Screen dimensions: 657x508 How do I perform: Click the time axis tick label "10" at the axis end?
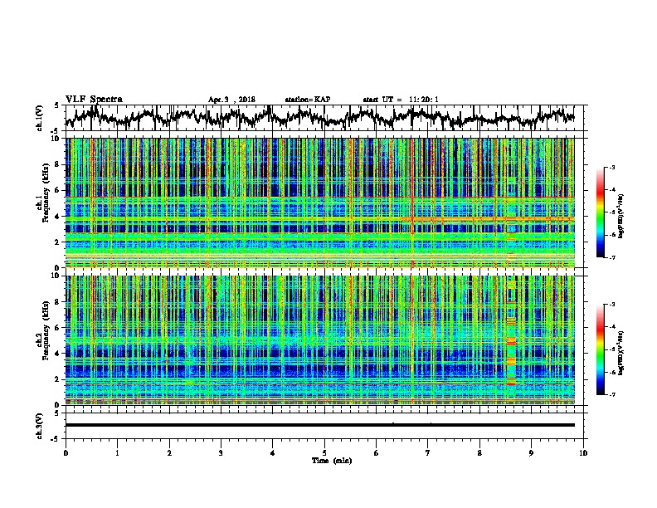[583, 453]
